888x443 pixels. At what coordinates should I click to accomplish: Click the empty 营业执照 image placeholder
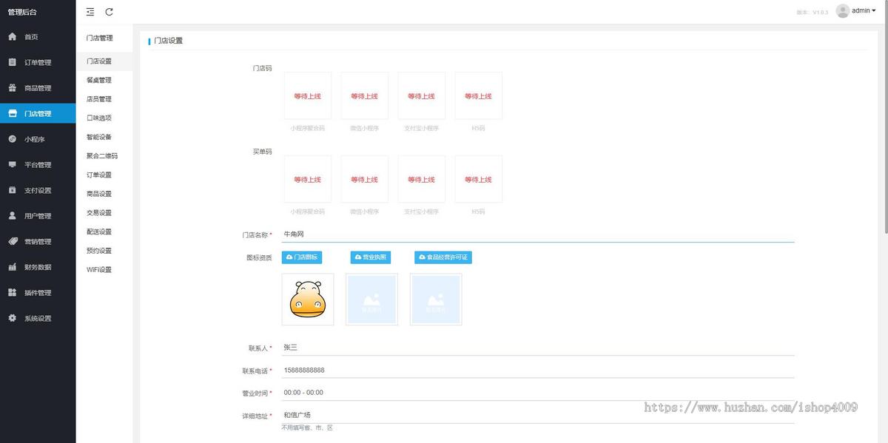tap(371, 300)
